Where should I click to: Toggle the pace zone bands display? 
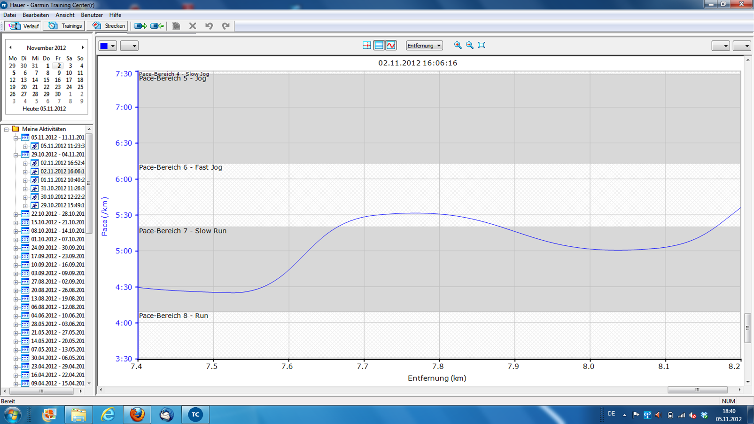pyautogui.click(x=379, y=45)
